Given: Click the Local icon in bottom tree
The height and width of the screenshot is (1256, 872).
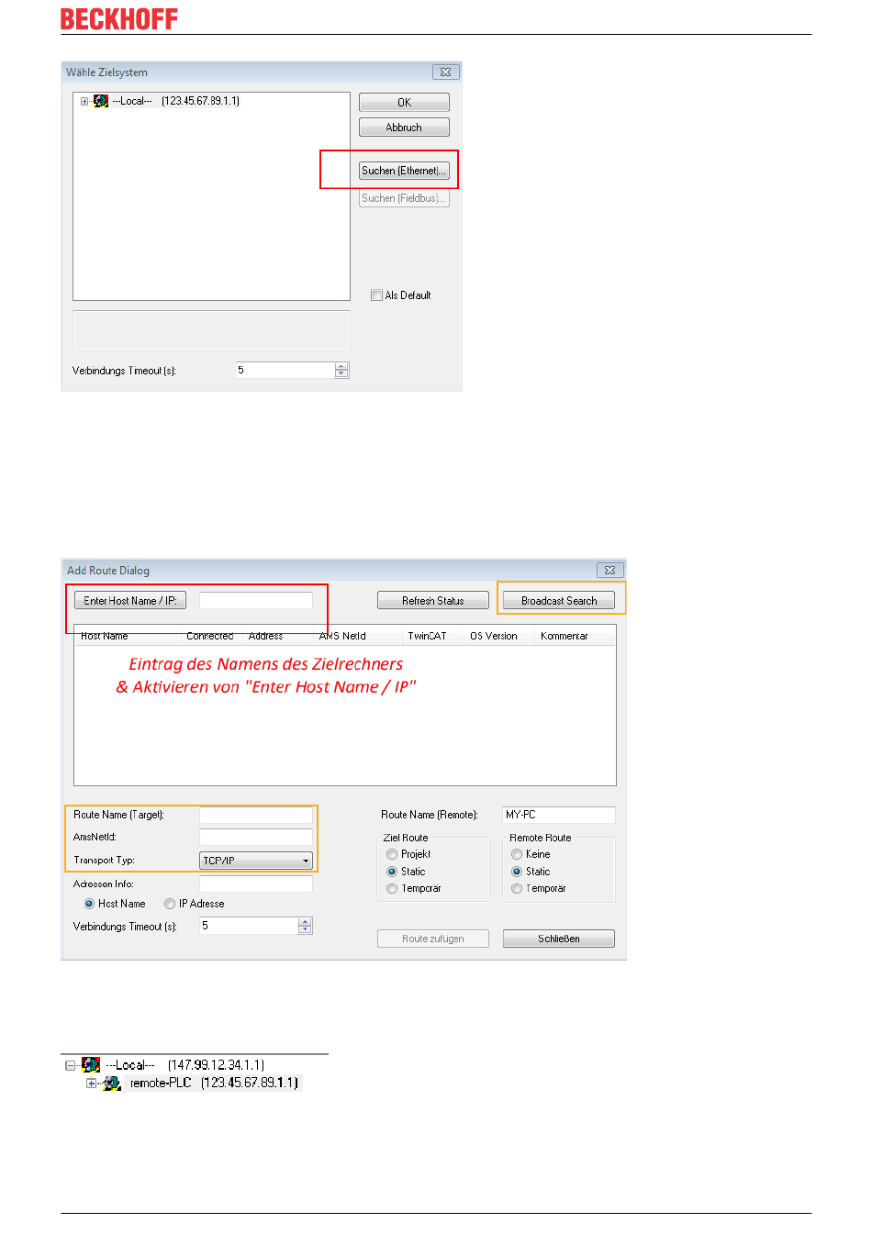Looking at the screenshot, I should (x=91, y=1065).
